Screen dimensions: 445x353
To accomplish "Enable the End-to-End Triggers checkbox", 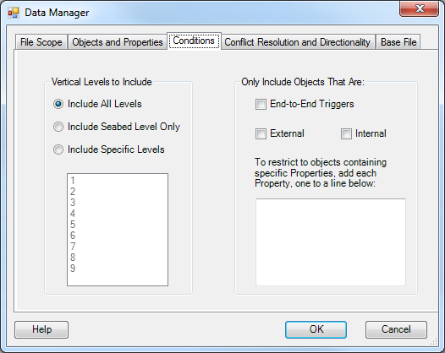I will [x=261, y=104].
